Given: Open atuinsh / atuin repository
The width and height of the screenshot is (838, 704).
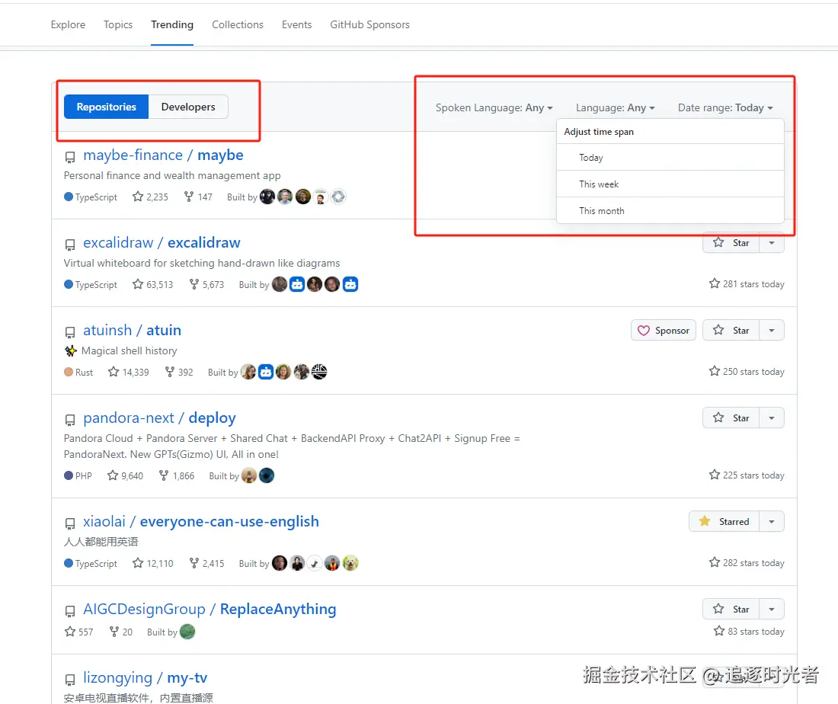Looking at the screenshot, I should [x=132, y=331].
